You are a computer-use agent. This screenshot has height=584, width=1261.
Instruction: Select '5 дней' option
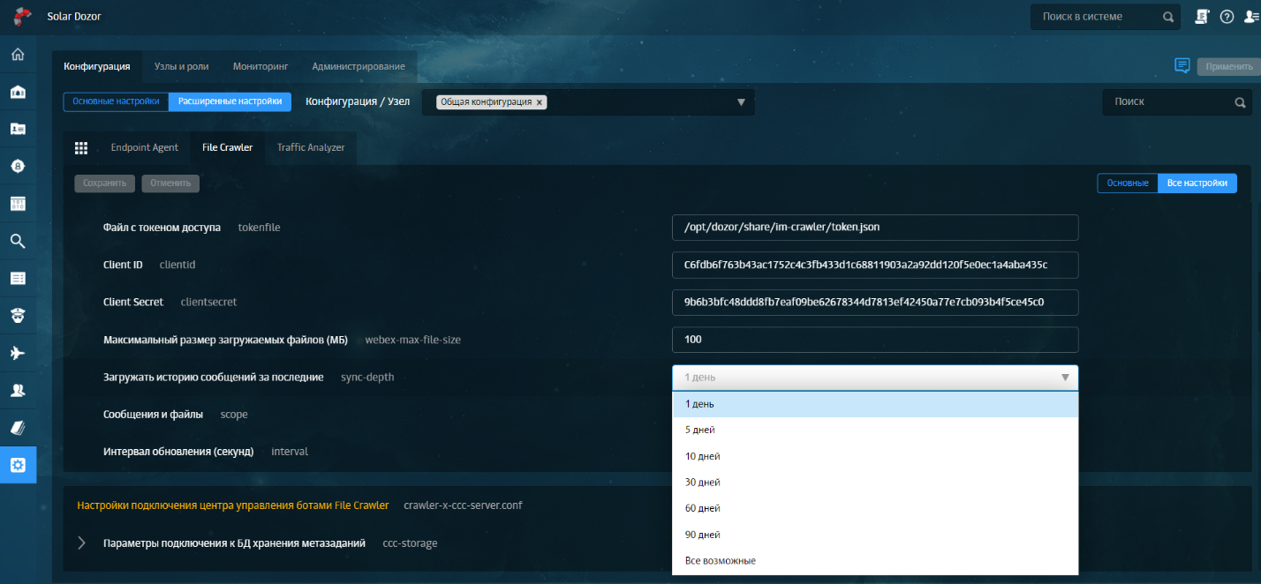(x=875, y=430)
